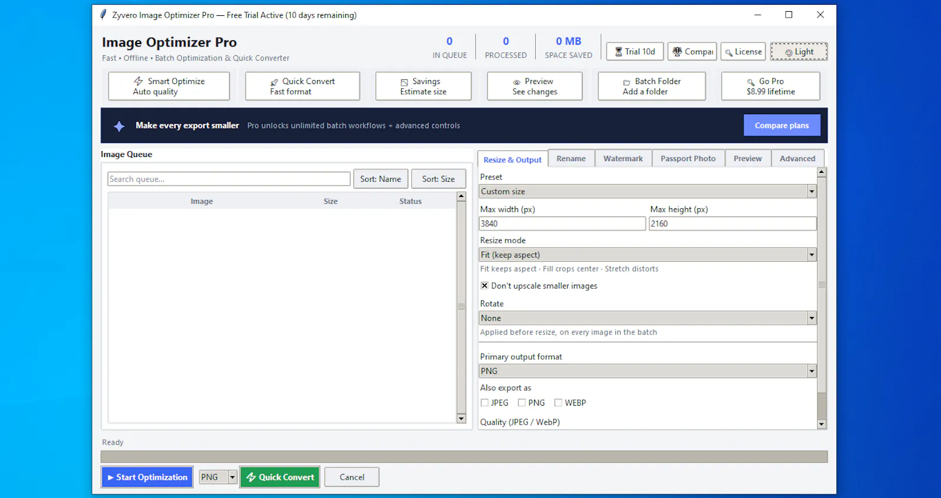The image size is (941, 498).
Task: Click image queue scrollbar down arrow
Action: coord(461,419)
